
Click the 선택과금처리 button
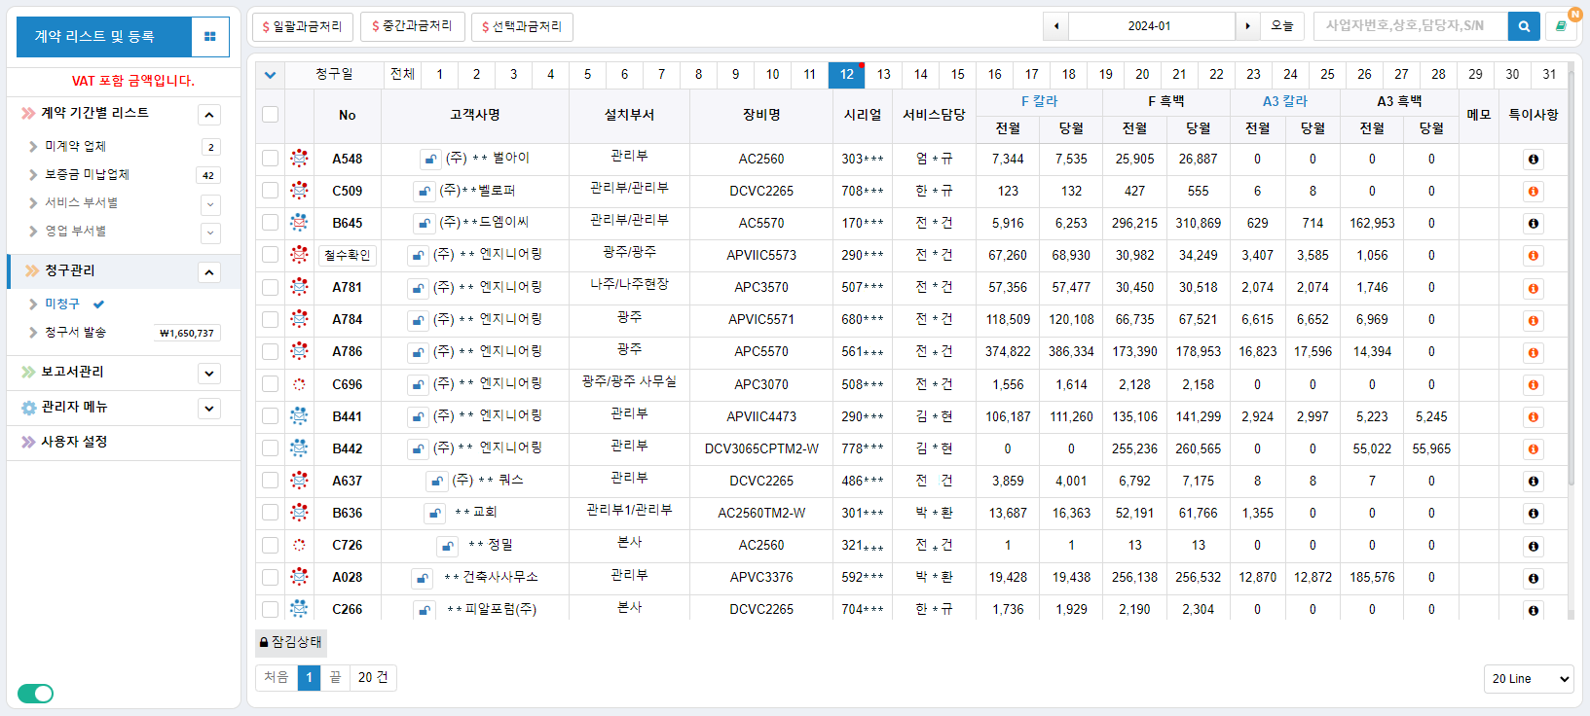coord(522,26)
